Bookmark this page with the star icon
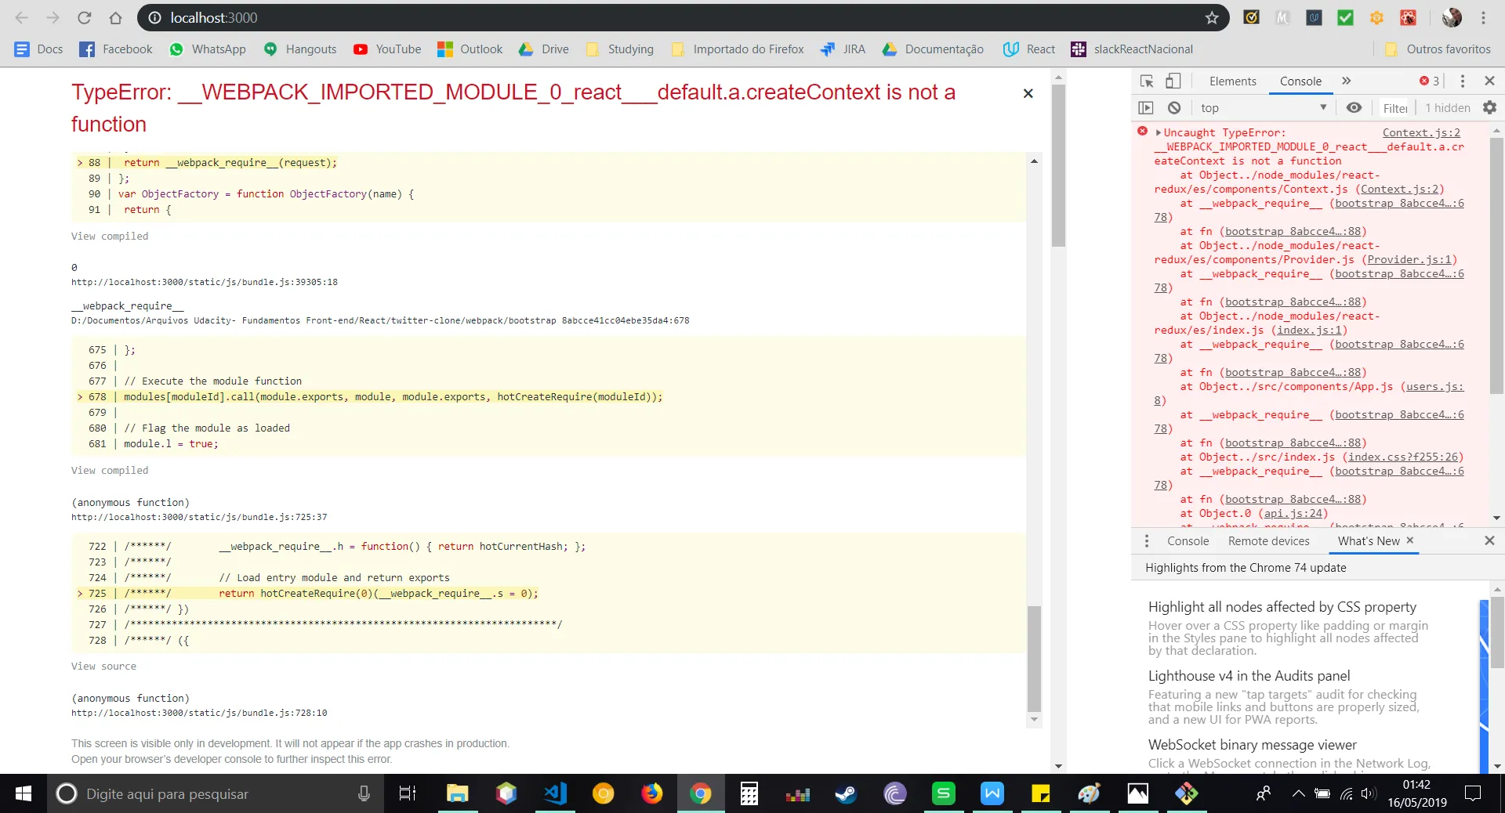1505x813 pixels. [x=1212, y=18]
